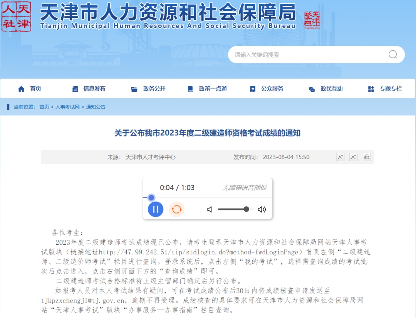This screenshot has height=318, width=416.
Task: Click the 通知公告 breadcrumb link
Action: tap(96, 107)
